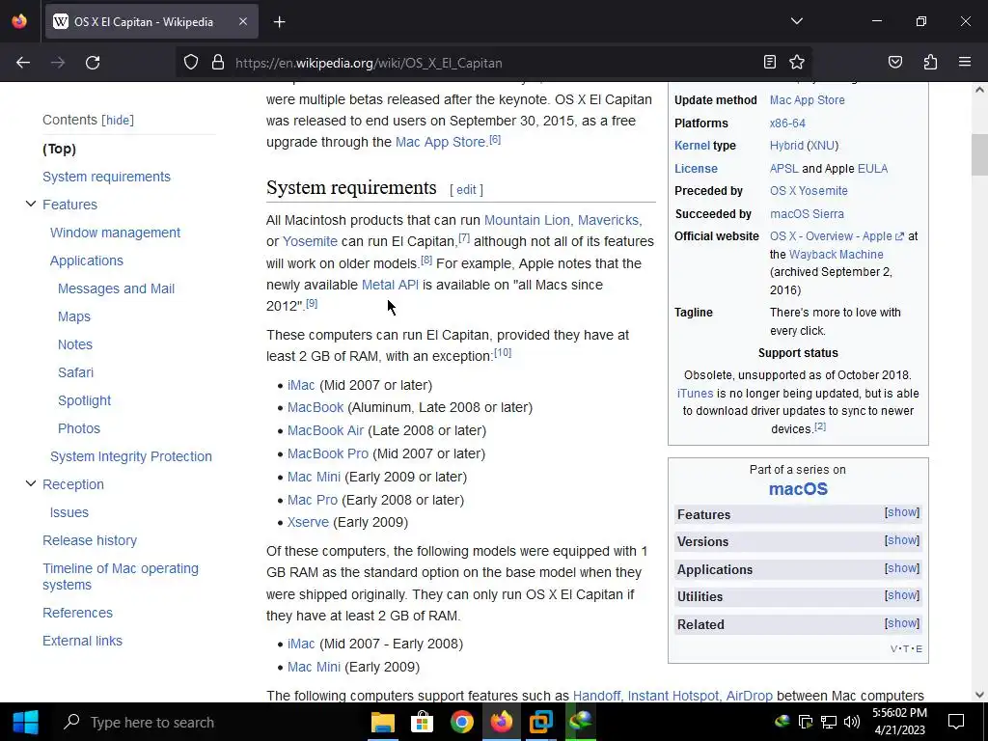This screenshot has width=988, height=741.
Task: Open the Xserve link
Action: pyautogui.click(x=308, y=522)
